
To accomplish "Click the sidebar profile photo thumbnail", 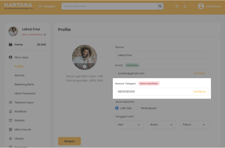I will 13,31.
